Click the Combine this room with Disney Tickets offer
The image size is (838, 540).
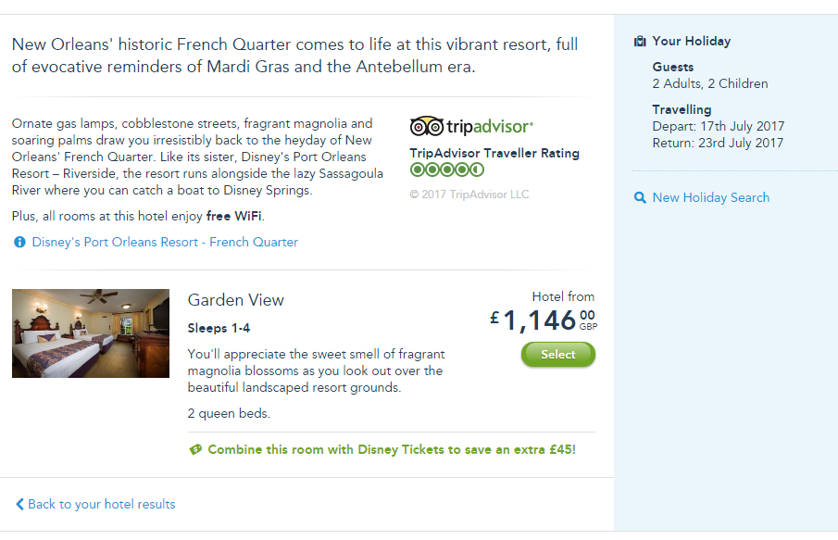pos(391,450)
